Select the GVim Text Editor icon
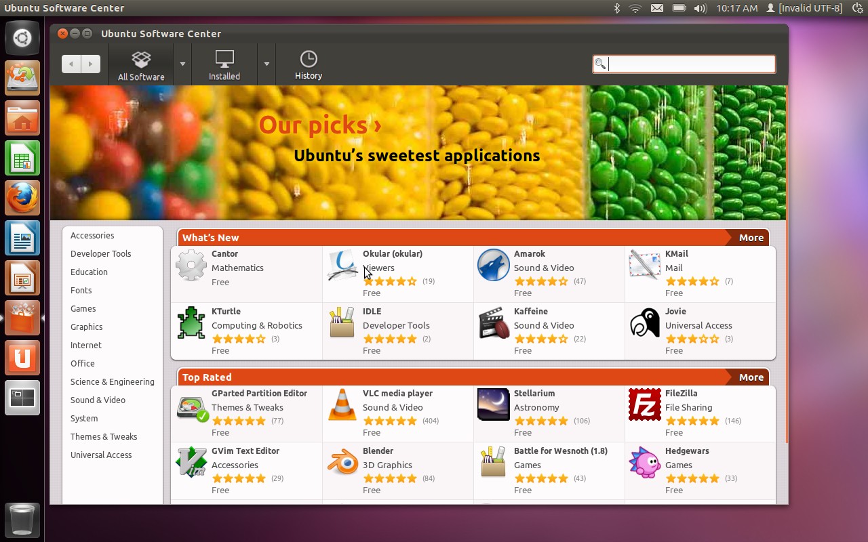The width and height of the screenshot is (868, 542). 191,462
